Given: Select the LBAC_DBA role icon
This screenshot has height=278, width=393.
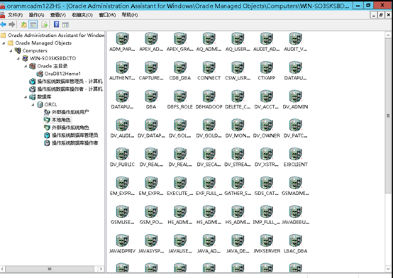Looking at the screenshot, I should point(296,240).
